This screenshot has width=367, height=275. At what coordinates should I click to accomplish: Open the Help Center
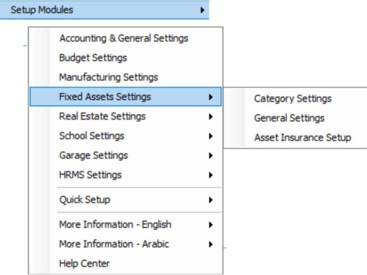click(x=126, y=264)
